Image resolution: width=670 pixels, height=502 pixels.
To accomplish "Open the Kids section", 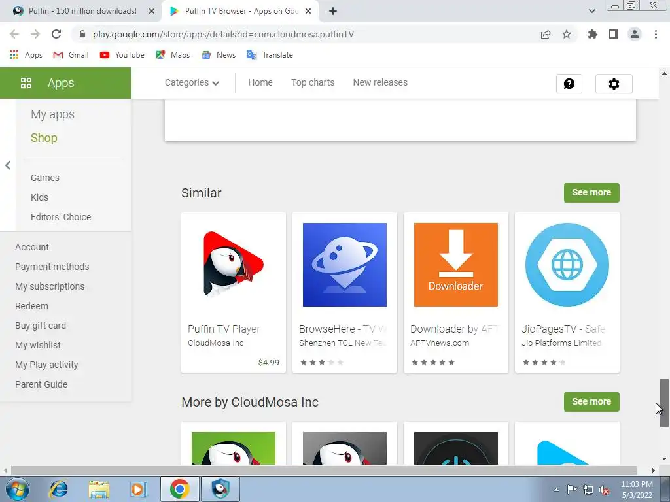I will pyautogui.click(x=39, y=197).
